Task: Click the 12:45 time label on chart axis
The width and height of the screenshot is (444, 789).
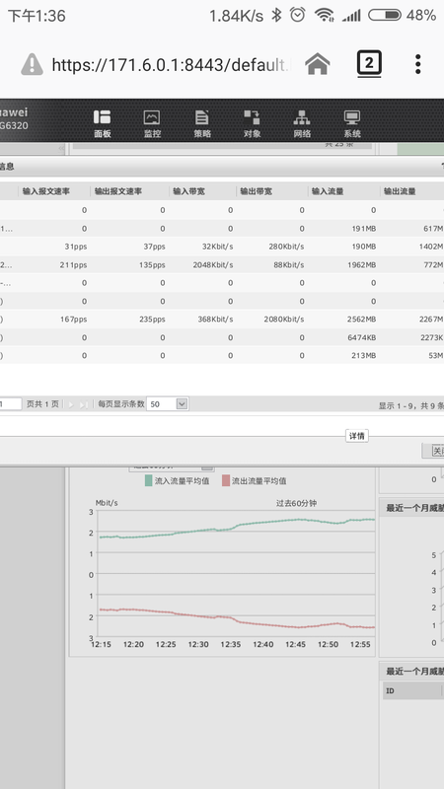Action: [295, 644]
